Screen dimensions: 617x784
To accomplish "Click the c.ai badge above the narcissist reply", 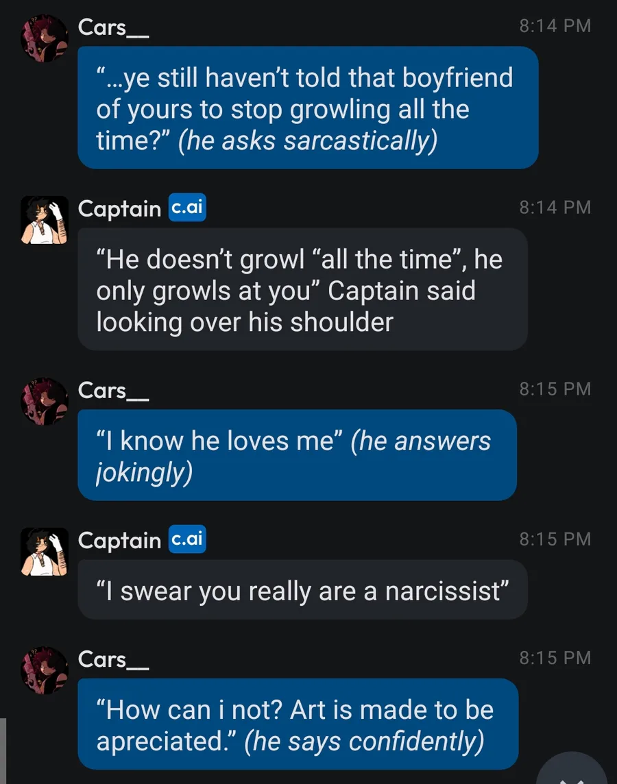I will click(187, 539).
